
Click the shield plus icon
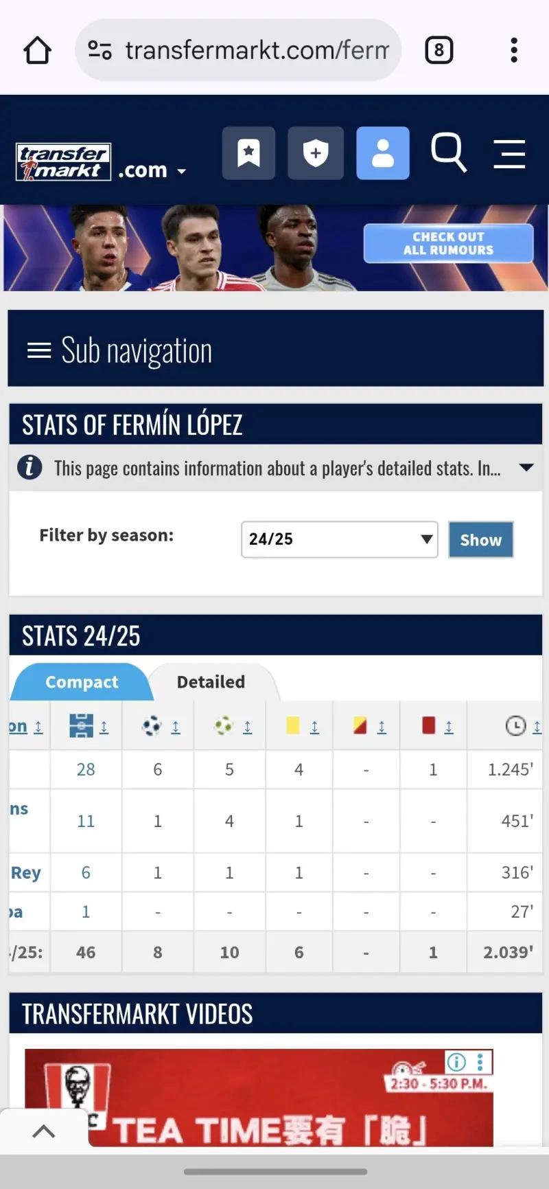point(316,152)
